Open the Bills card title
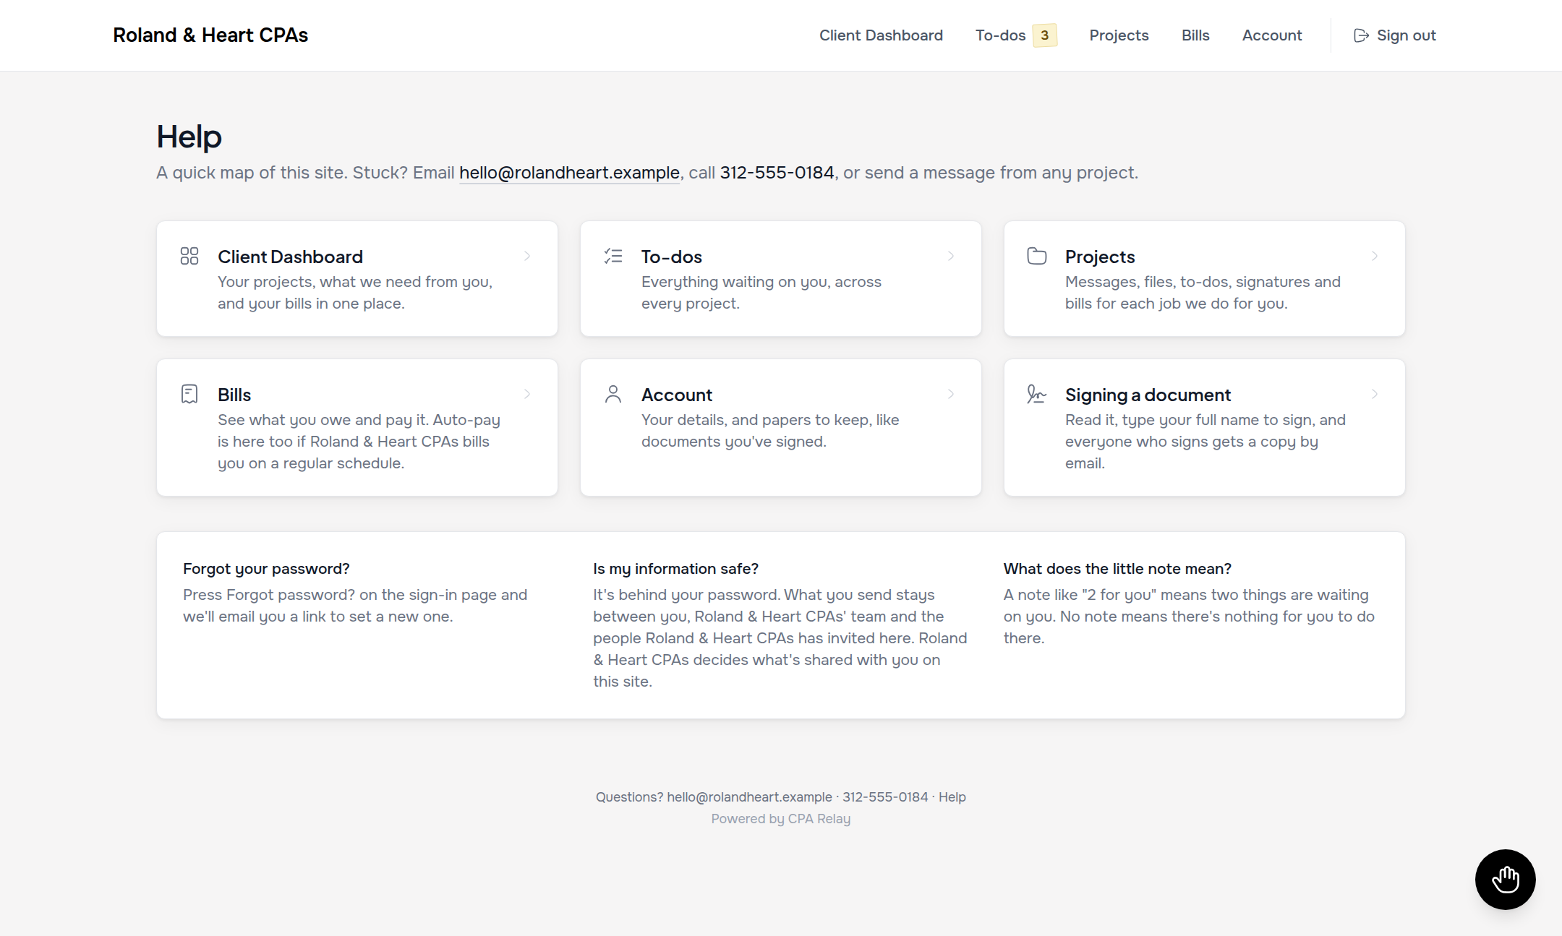The width and height of the screenshot is (1562, 936). 234,395
